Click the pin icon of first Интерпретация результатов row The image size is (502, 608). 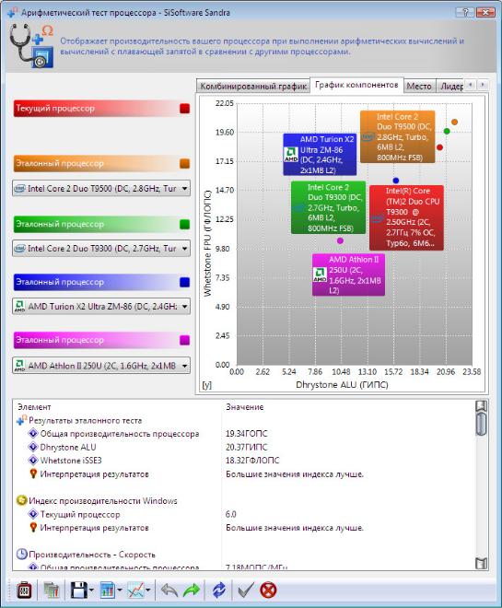point(33,474)
